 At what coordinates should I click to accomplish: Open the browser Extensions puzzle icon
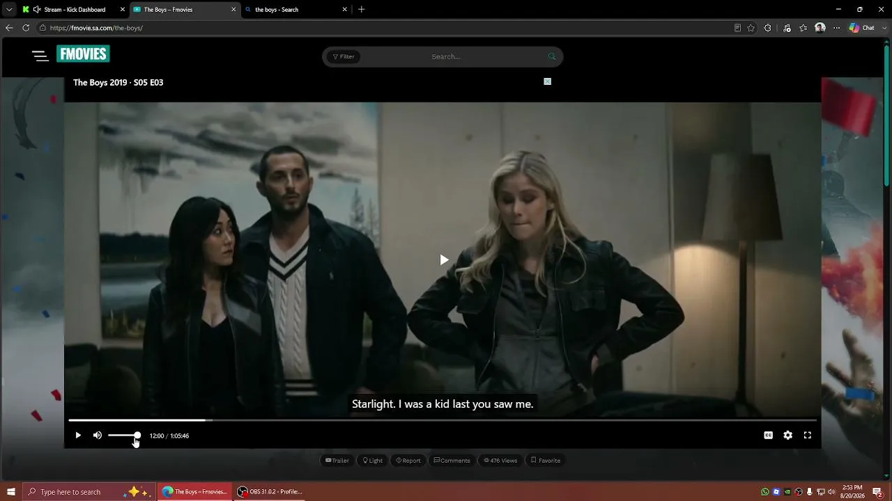point(767,28)
